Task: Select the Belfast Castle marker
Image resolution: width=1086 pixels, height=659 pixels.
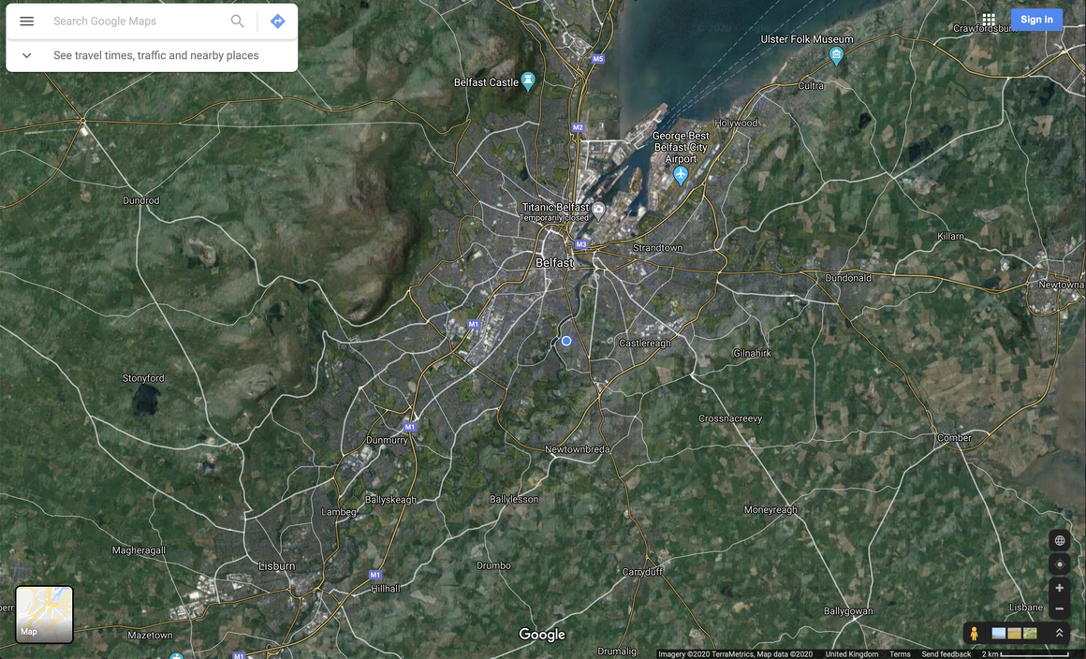Action: pyautogui.click(x=528, y=81)
